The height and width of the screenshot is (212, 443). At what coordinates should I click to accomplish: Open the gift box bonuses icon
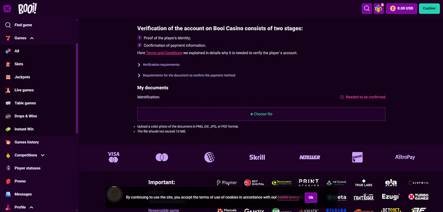pos(379,8)
